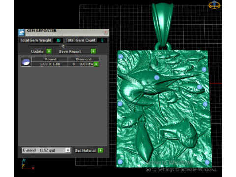Select the round gem thumbnail
Viewport: 236px width, 177px height.
pyautogui.click(x=26, y=61)
